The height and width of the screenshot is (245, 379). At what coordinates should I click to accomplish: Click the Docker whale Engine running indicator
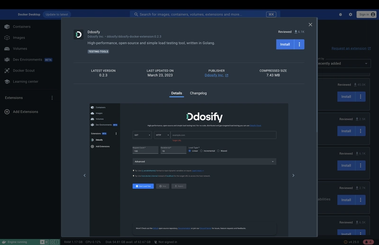(15, 242)
